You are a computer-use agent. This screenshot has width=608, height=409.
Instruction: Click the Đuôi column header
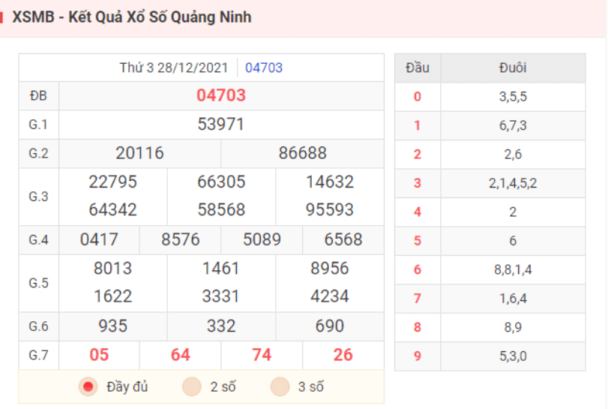click(513, 68)
